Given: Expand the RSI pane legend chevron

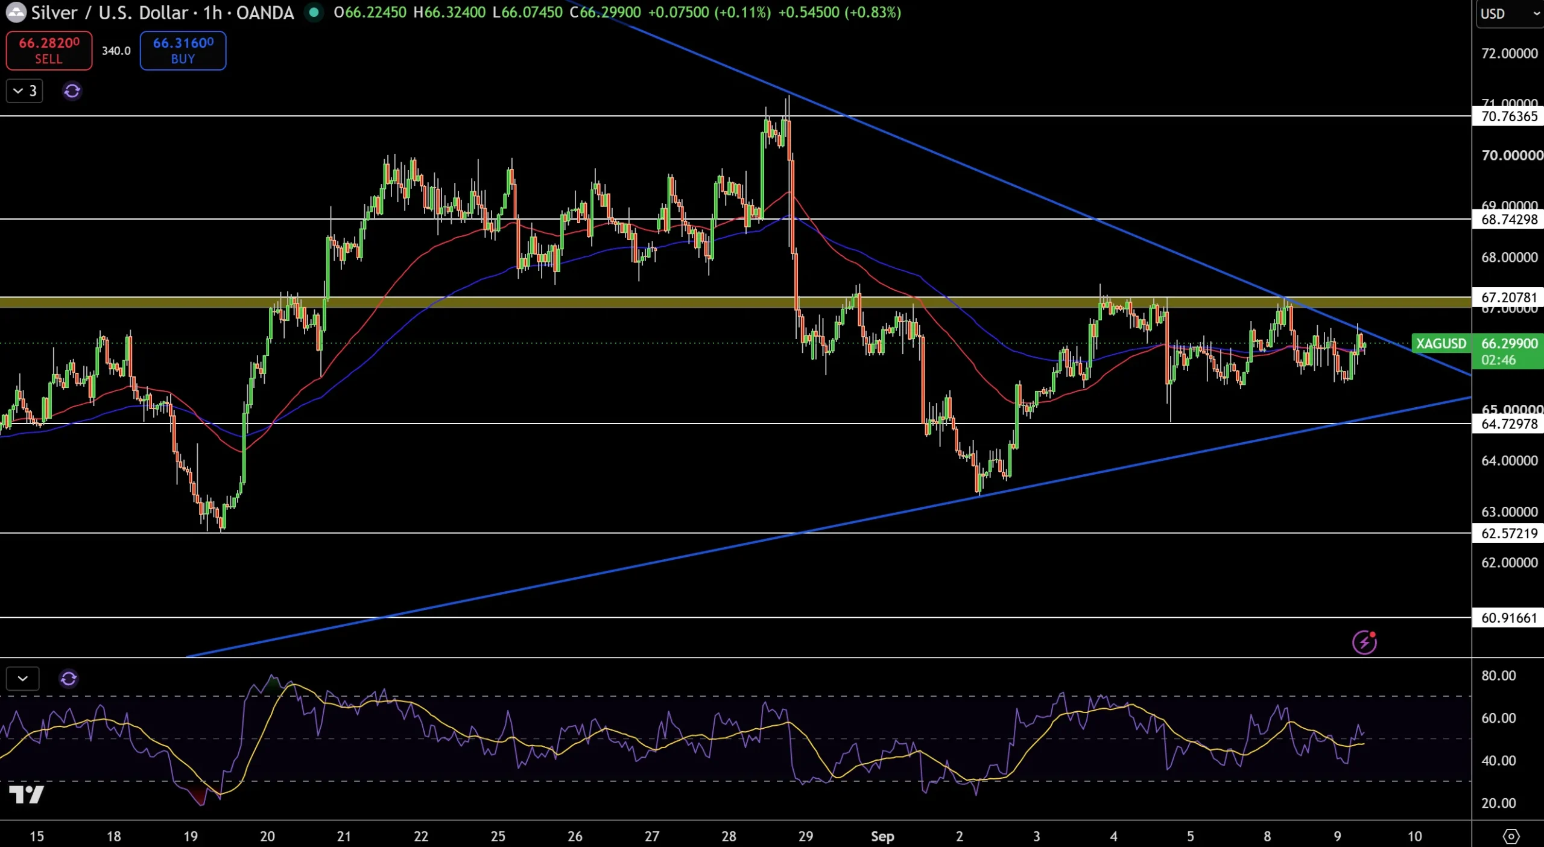Looking at the screenshot, I should [23, 679].
